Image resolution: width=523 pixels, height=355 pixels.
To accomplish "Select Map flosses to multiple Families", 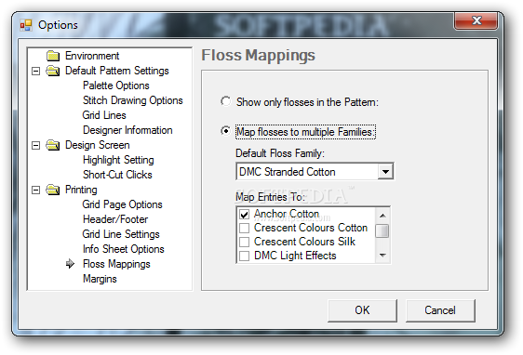I will click(226, 131).
